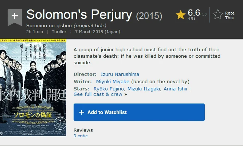Image resolution: width=243 pixels, height=146 pixels.
Task: Click the empty Rate This star
Action: point(218,15)
